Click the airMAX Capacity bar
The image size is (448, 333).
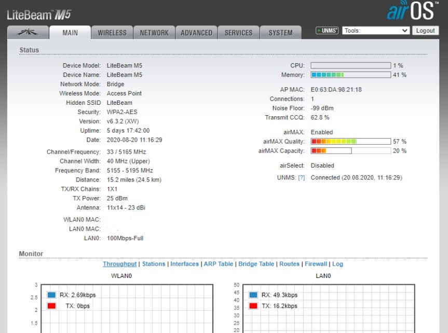(x=351, y=151)
